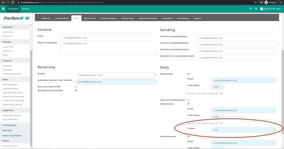Open the Discuss top menu
The width and height of the screenshot is (284, 149).
pos(26,9)
